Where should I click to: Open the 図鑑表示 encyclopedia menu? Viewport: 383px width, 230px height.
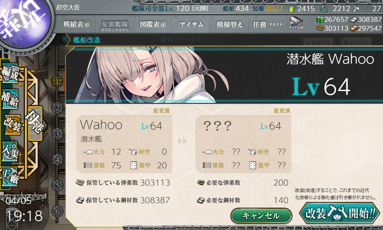[153, 24]
